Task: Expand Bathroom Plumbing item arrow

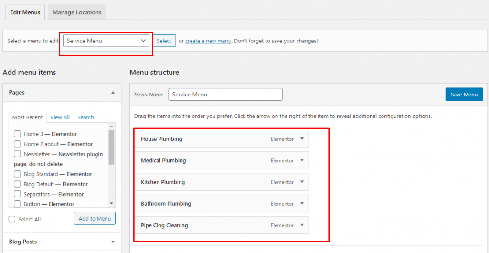Action: pyautogui.click(x=302, y=203)
